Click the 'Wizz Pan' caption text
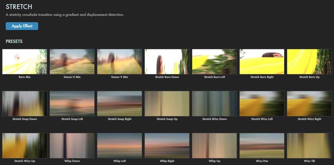 pos(262,161)
